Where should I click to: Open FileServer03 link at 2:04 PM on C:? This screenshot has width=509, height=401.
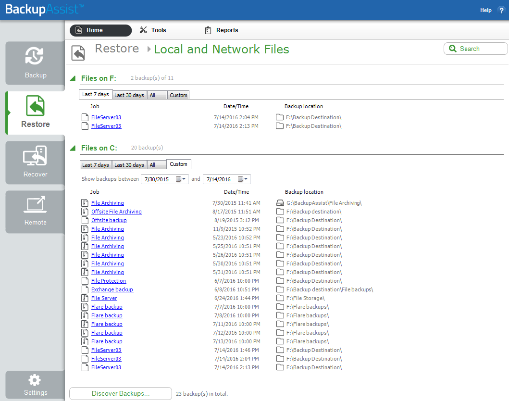click(x=106, y=359)
